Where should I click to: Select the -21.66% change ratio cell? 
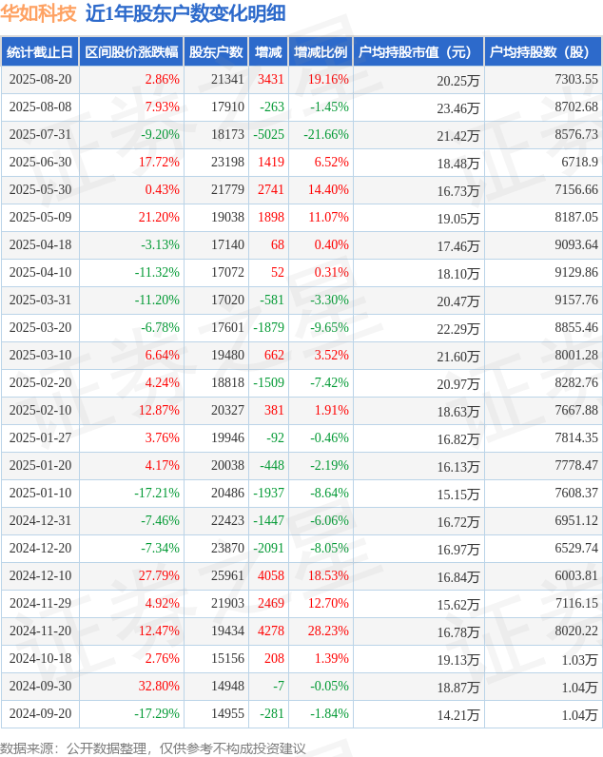click(x=326, y=135)
